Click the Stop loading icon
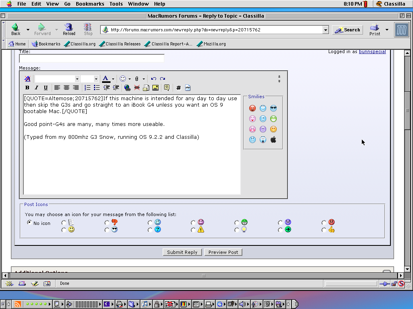This screenshot has height=309, width=413. pos(88,29)
